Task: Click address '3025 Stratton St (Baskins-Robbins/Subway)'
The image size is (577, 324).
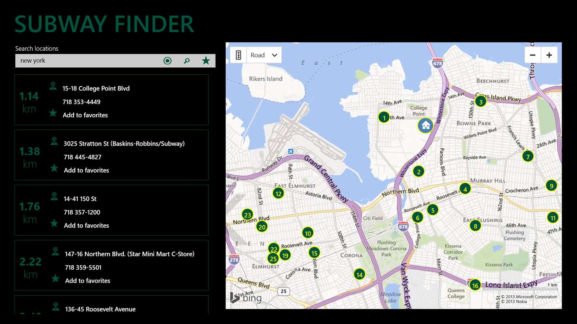Action: (x=124, y=144)
